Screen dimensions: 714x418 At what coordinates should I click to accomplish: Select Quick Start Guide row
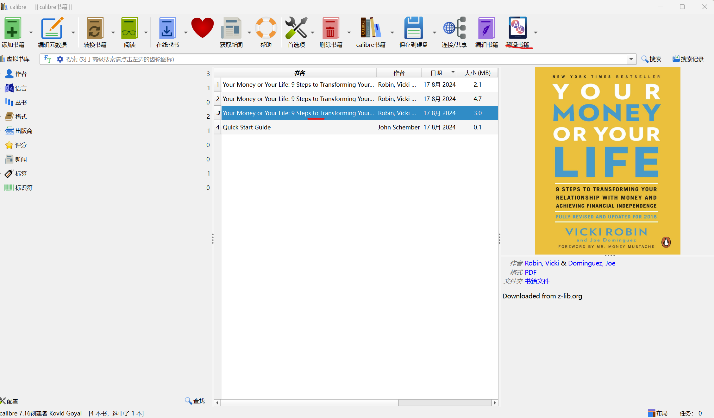tap(360, 127)
